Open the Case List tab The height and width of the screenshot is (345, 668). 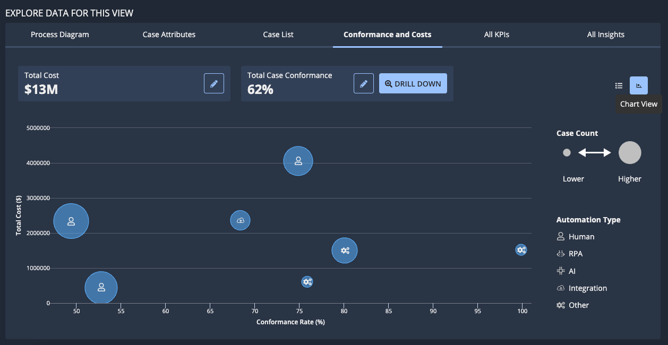pyautogui.click(x=278, y=34)
